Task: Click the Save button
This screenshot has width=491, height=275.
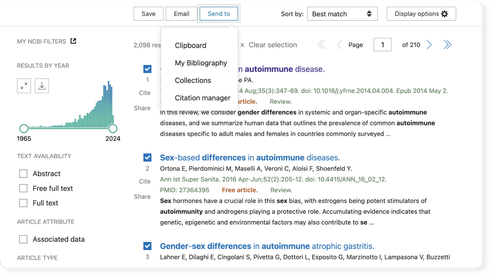Action: pos(148,13)
